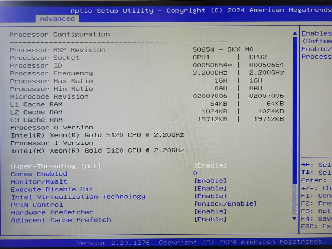Click the up/down select arrows in key legend
The width and height of the screenshot is (332, 249).
pos(306,173)
